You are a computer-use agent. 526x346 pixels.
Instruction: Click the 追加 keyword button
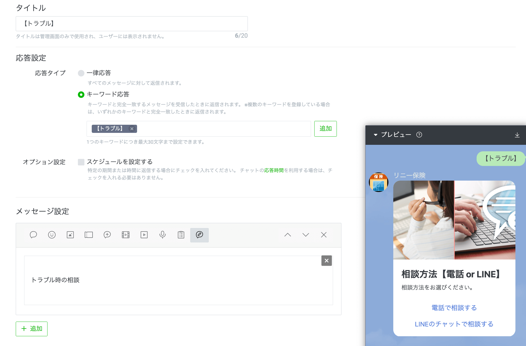pos(325,129)
